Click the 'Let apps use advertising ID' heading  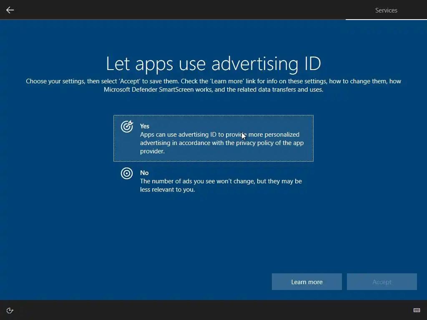(213, 64)
